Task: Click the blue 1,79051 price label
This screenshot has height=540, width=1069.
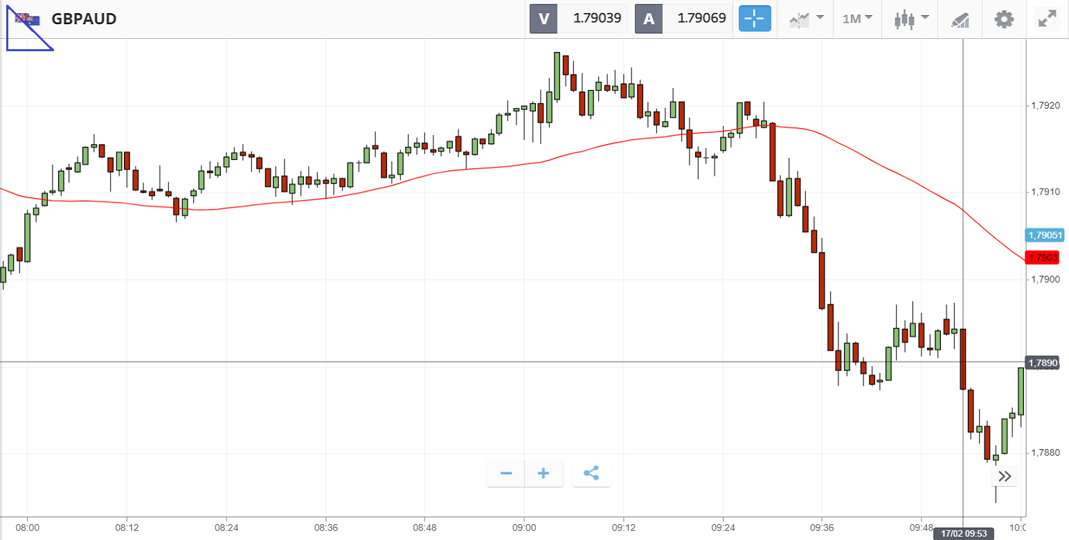Action: (1045, 235)
